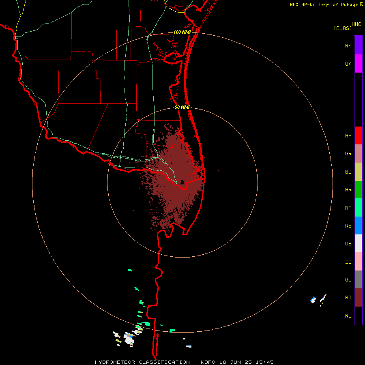
Task: Click the RF purple legend swatch
Action: coord(358,45)
